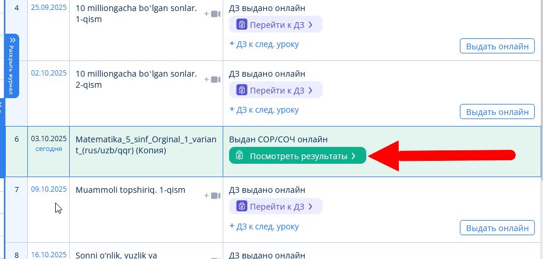Screen dimensions: 543x259
Task: Add homework for next lesson, row 5
Action: (264, 109)
